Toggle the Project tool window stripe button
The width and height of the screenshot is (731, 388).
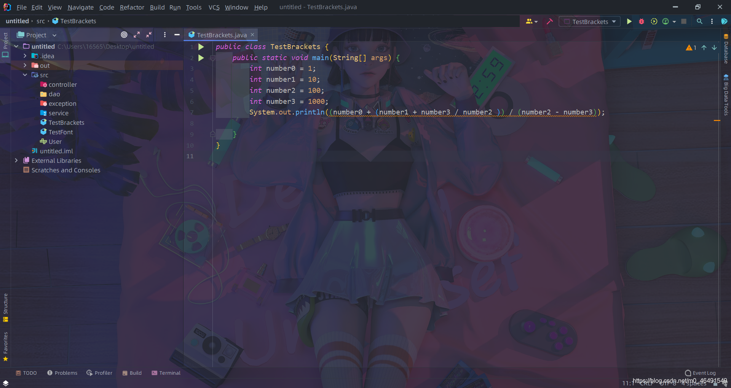5,45
